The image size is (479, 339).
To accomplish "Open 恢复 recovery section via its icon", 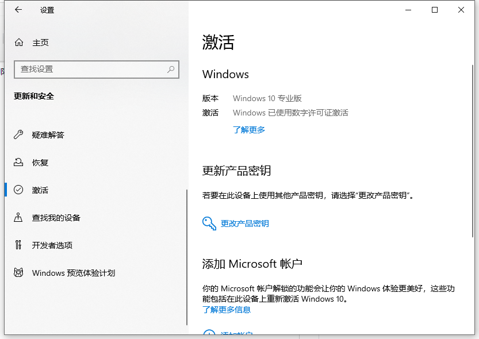I will tap(19, 162).
